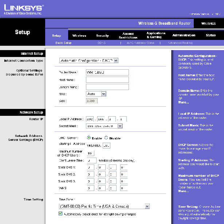Open the MTU Auto dropdown
Image resolution: width=224 pixels, height=224 pixels.
(96, 94)
